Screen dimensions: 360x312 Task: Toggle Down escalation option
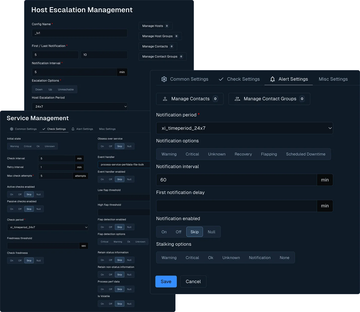[39, 90]
